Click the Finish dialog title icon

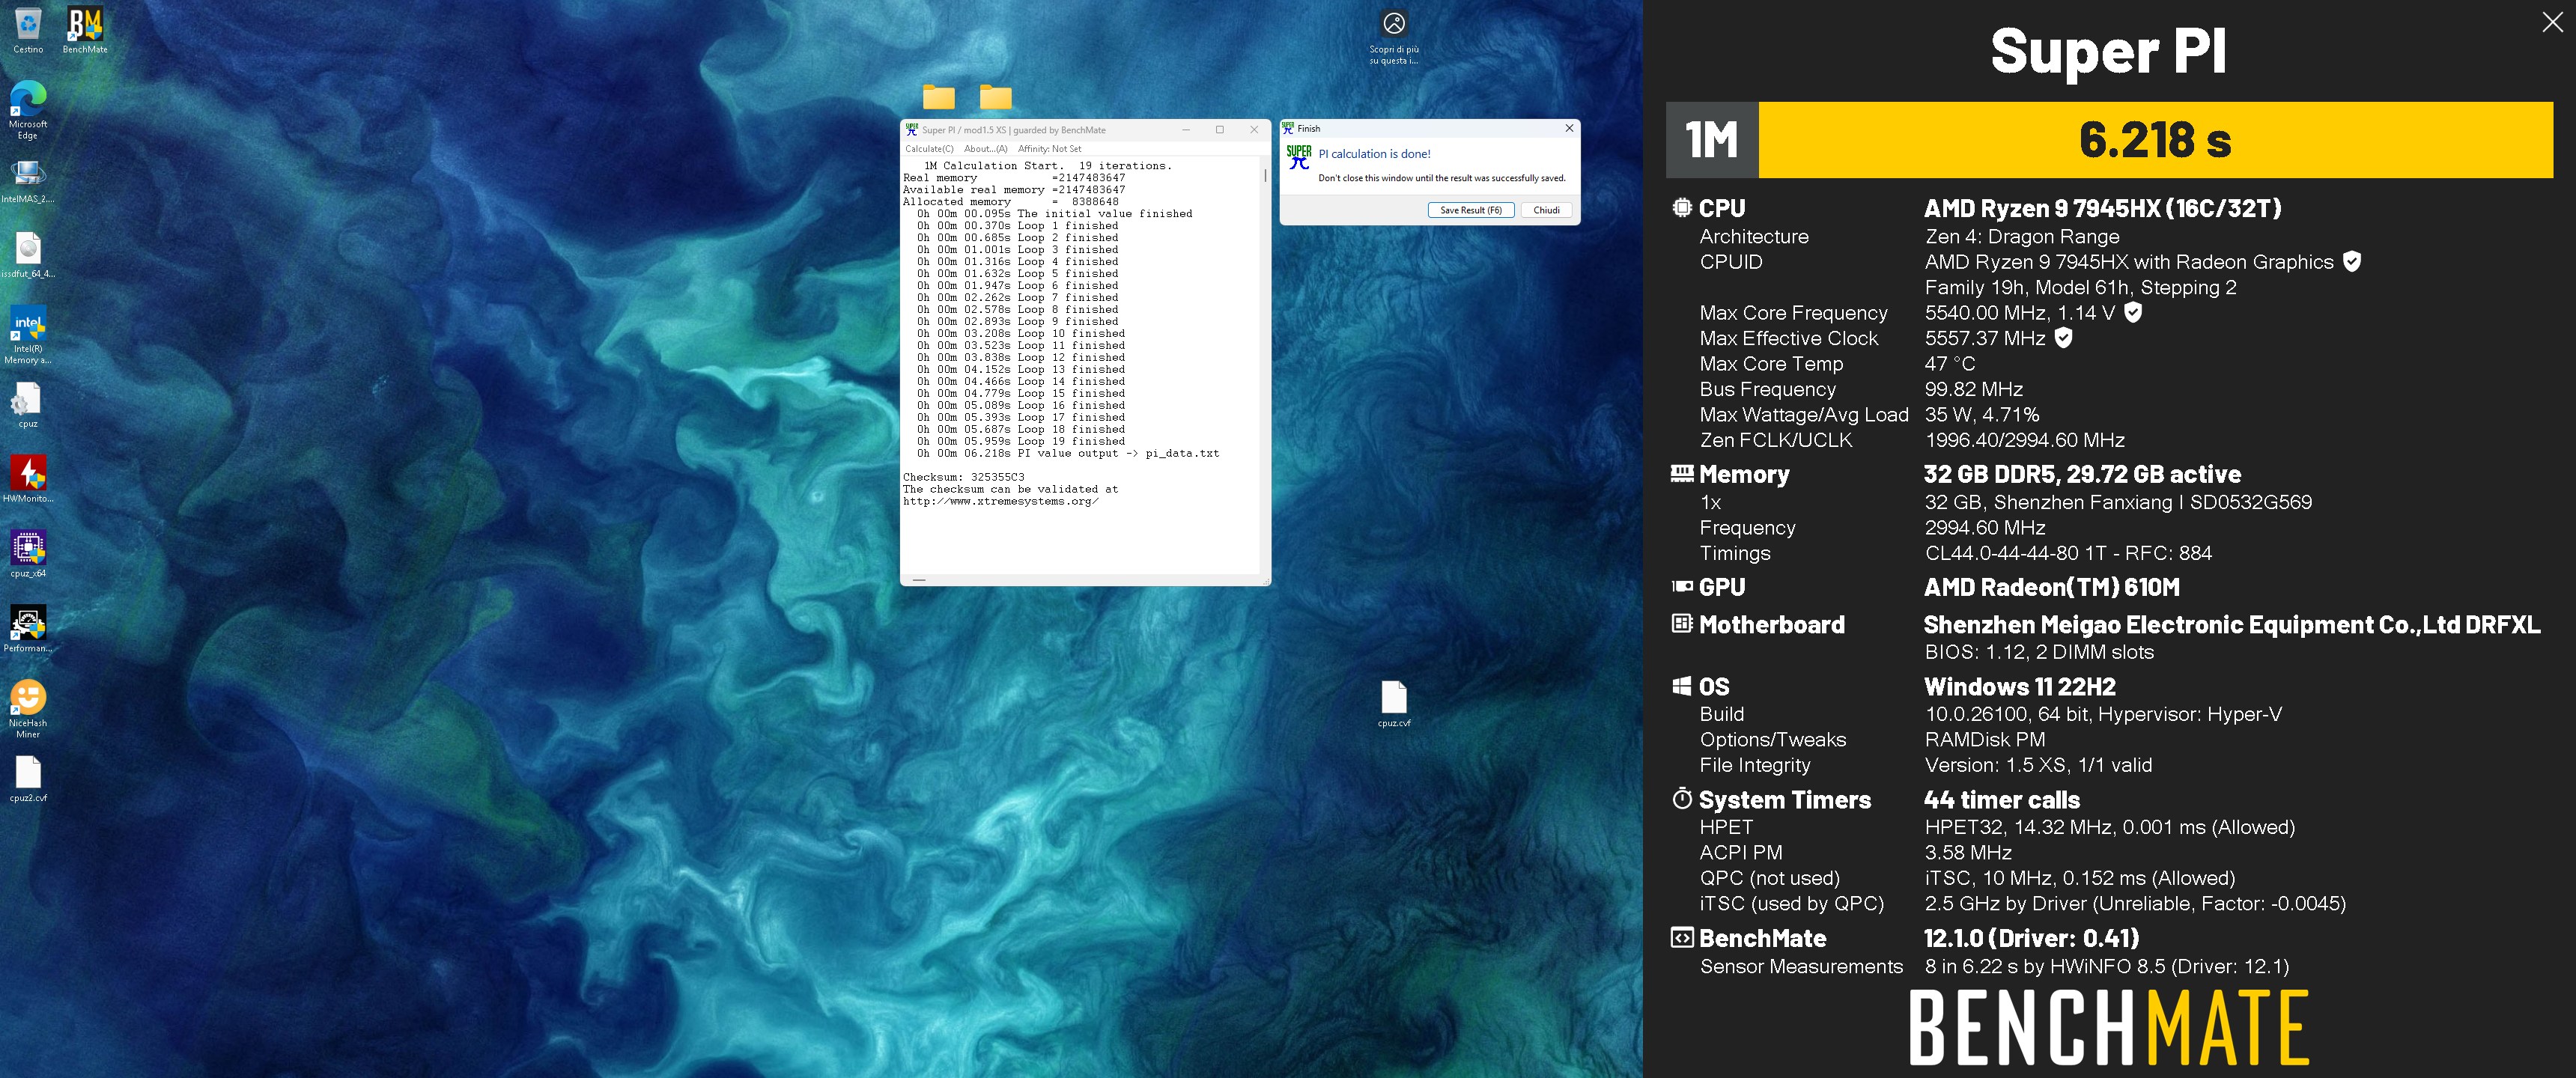pyautogui.click(x=1288, y=128)
